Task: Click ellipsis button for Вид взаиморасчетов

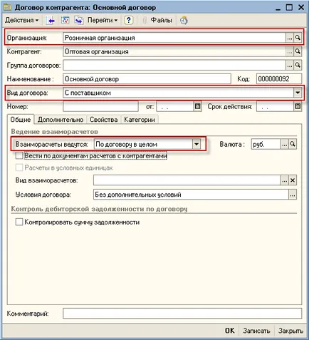Action: tap(285, 180)
